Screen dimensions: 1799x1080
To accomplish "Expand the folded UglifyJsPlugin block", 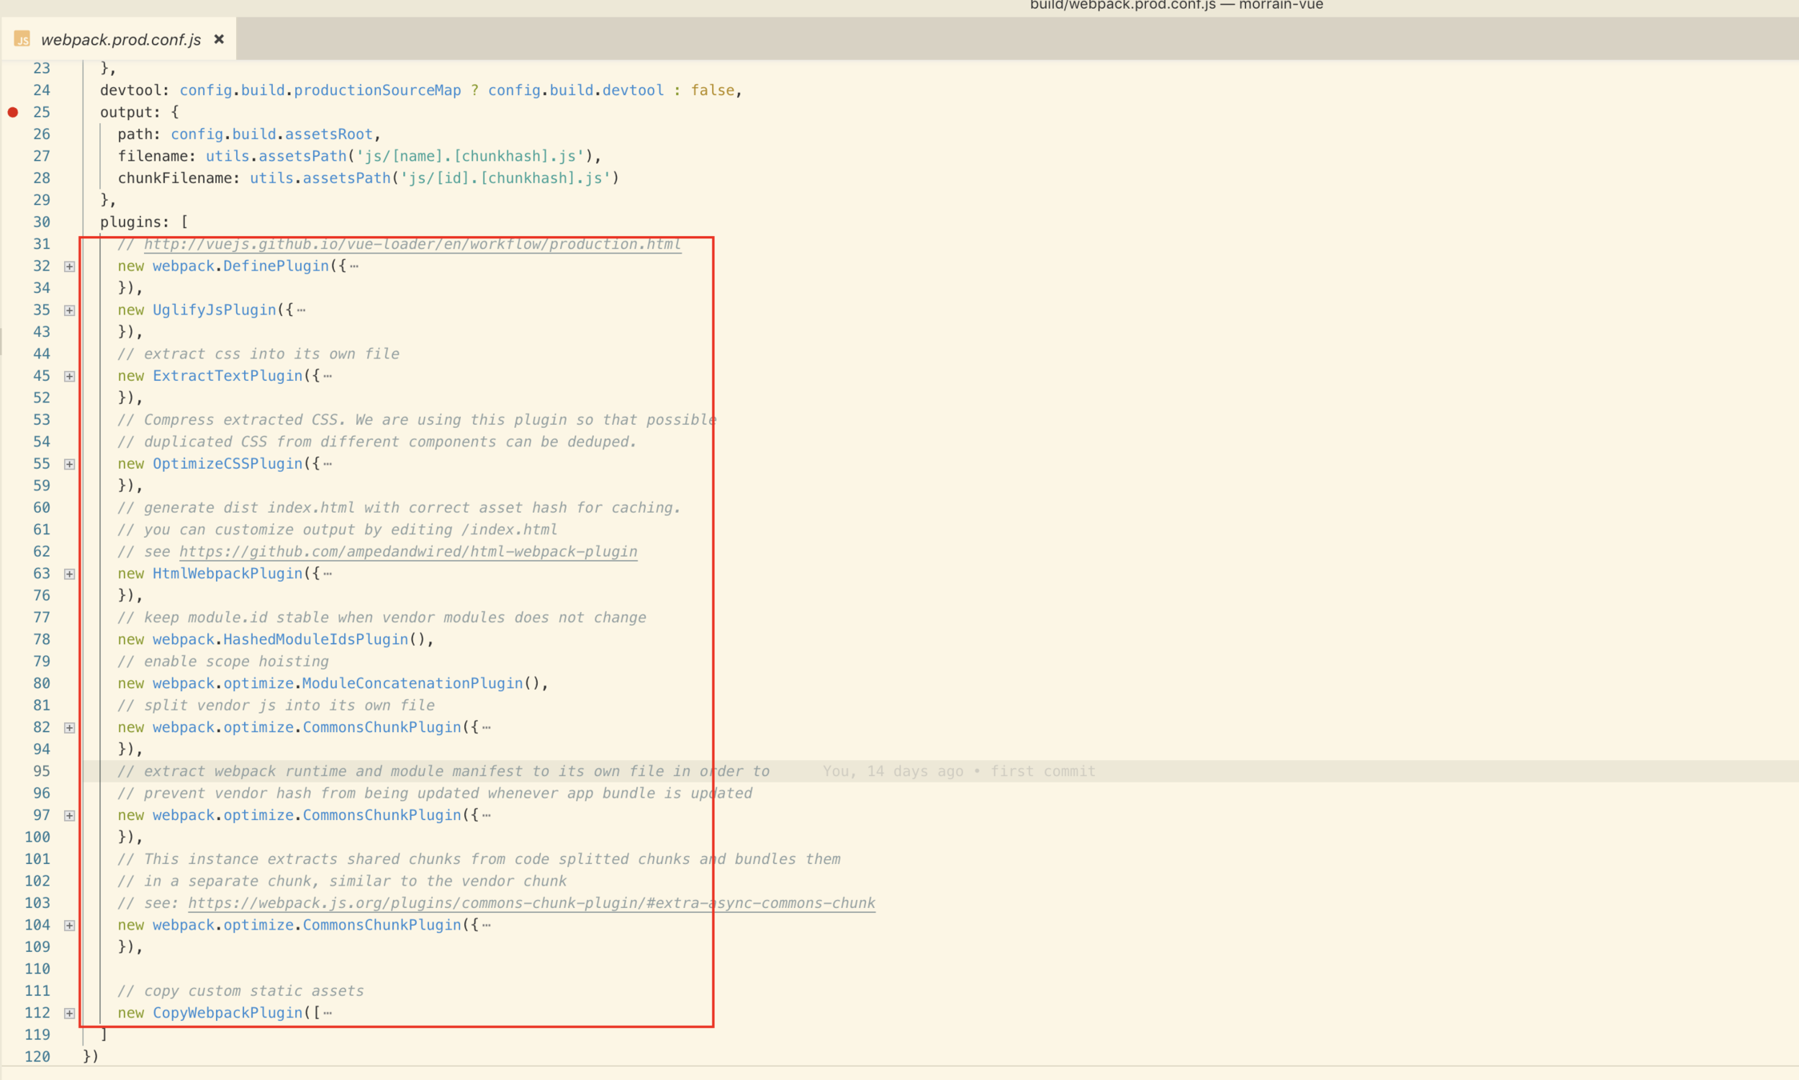I will point(70,310).
